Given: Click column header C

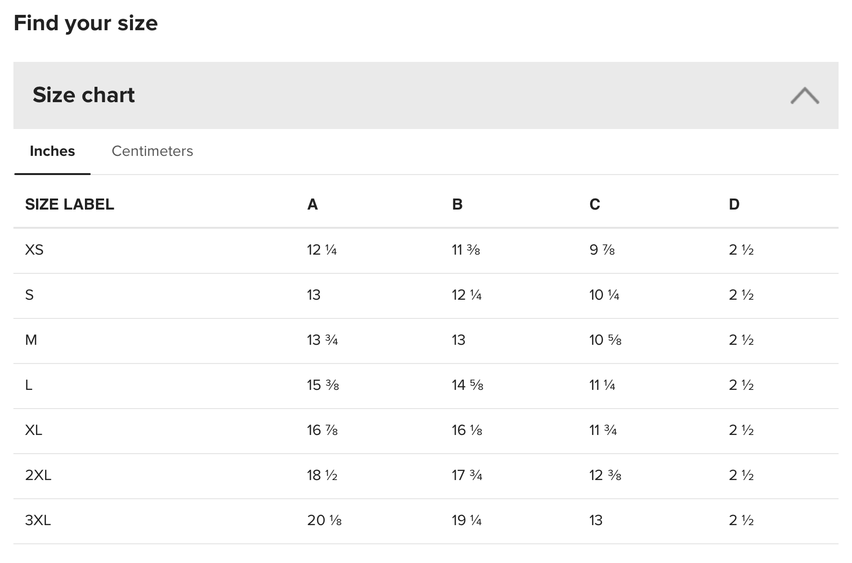Looking at the screenshot, I should 594,204.
